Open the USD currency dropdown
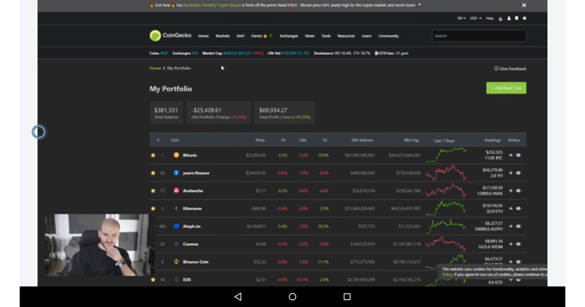The image size is (585, 307). coord(475,18)
